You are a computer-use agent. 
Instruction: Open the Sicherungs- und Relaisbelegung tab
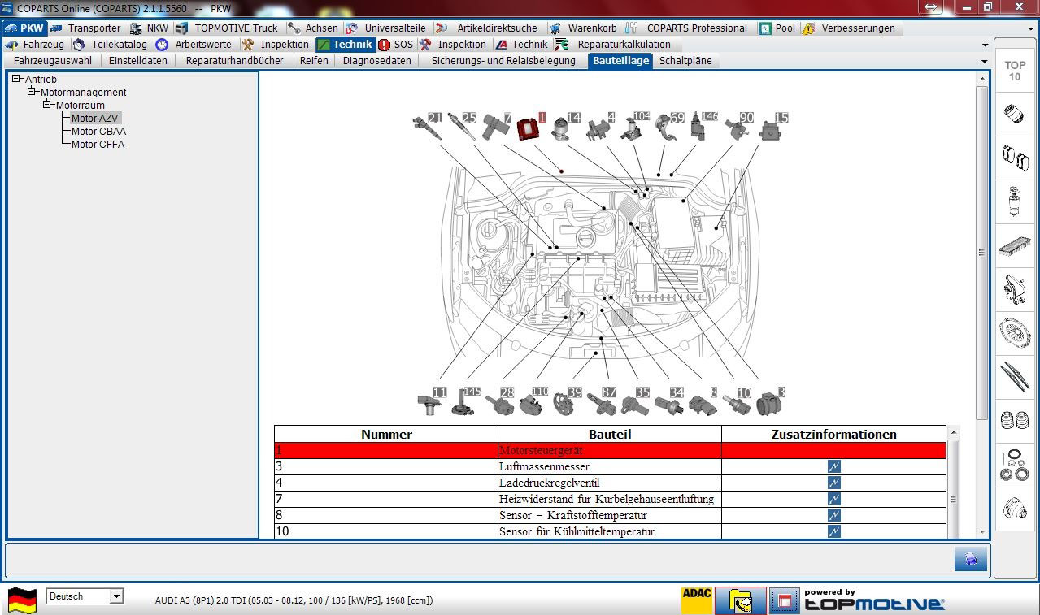(x=503, y=61)
